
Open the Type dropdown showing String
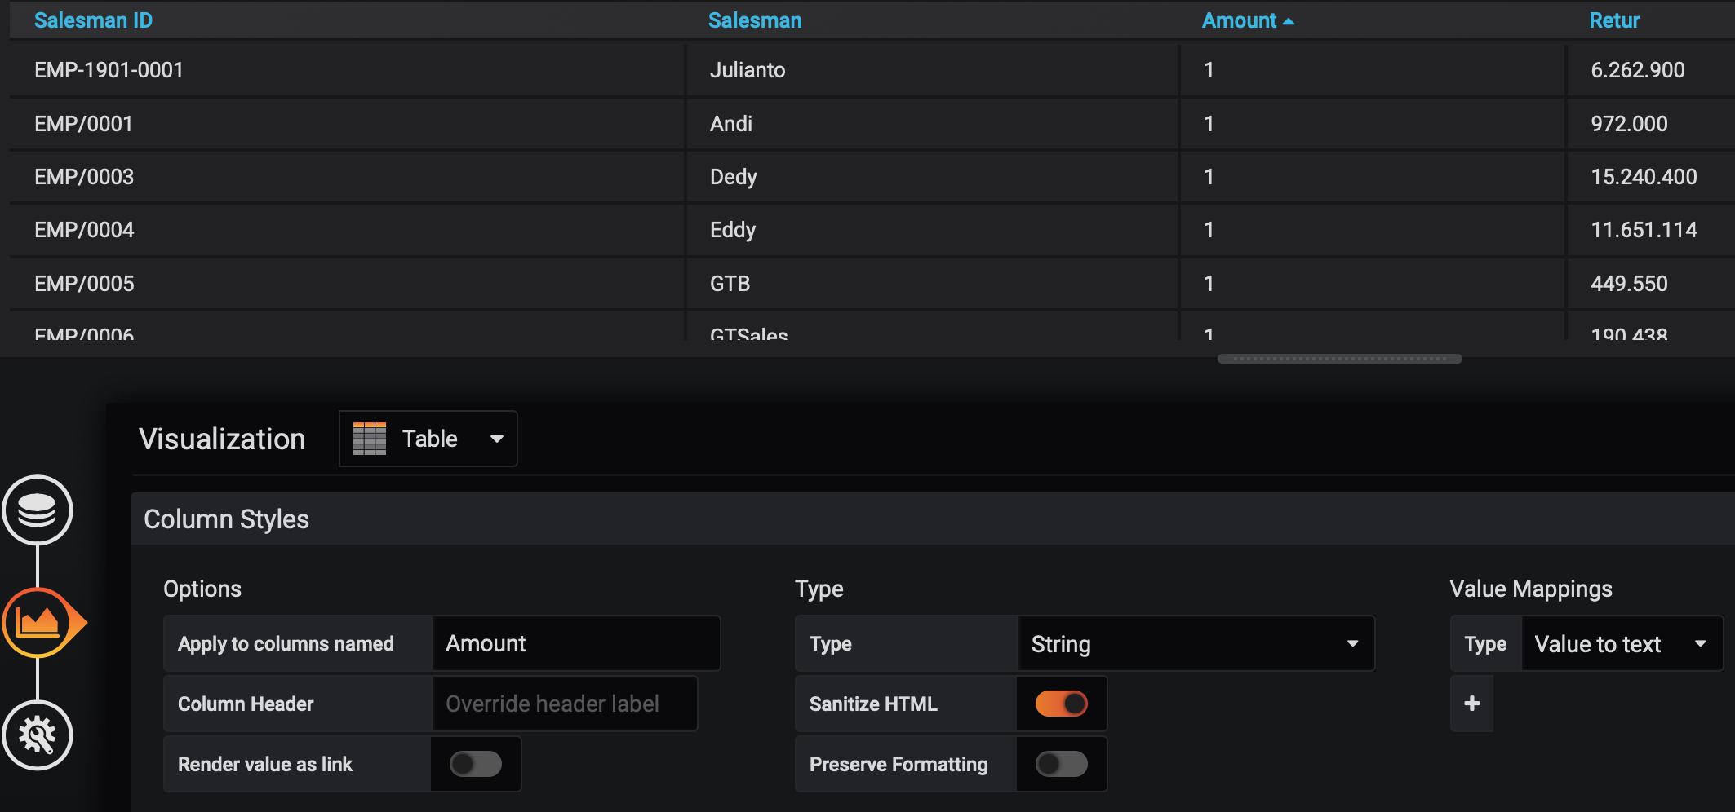1195,643
